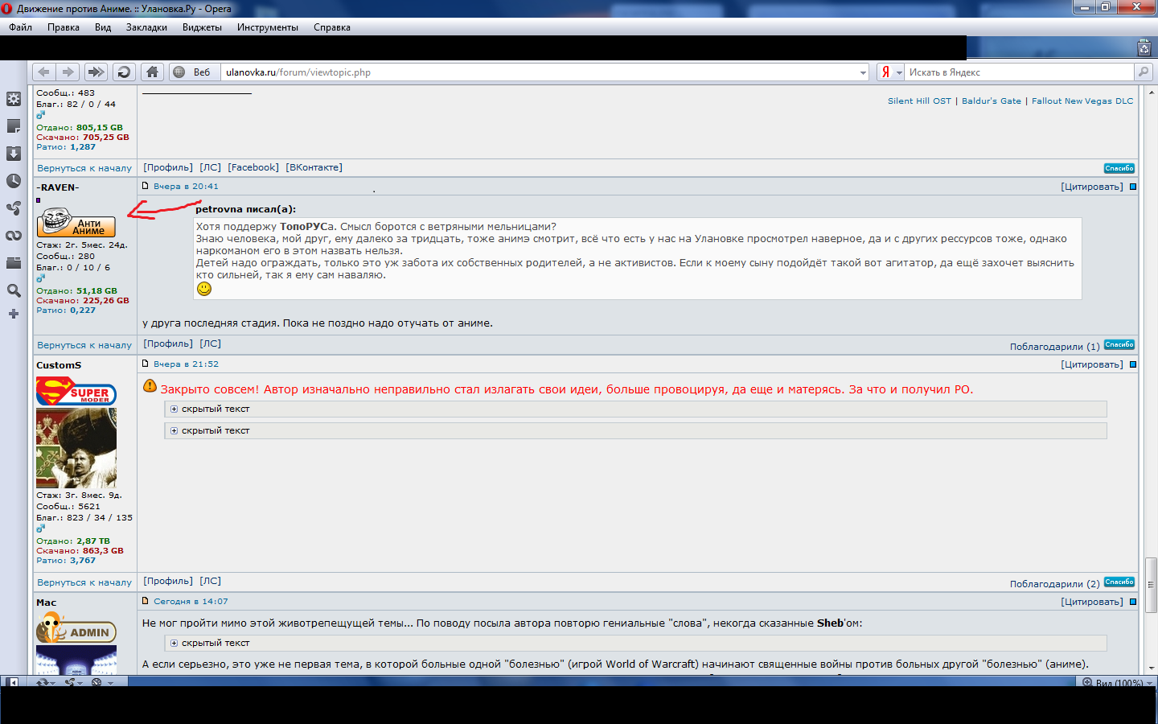Open the closed tabs trash icon
The image size is (1158, 724).
[x=1144, y=48]
